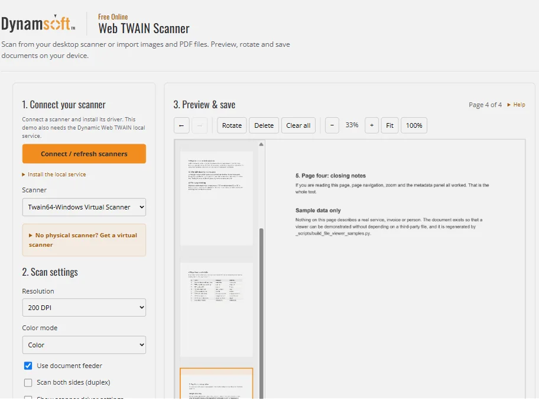The image size is (539, 400).
Task: Enable Scan both sides (duplex)
Action: click(x=28, y=382)
